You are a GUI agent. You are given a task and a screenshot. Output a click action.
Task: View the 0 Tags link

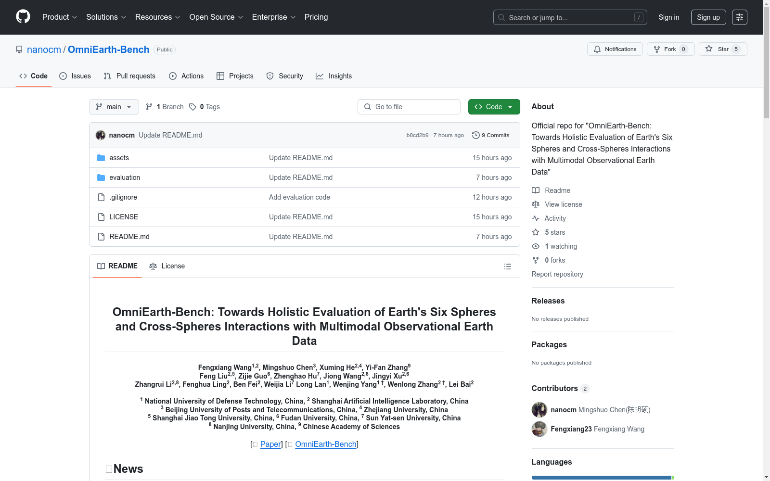coord(205,107)
